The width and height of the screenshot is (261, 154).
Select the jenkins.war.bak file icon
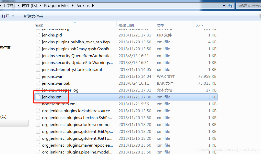(x=38, y=83)
